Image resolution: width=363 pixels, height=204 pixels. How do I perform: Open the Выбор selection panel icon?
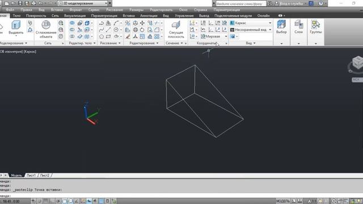[x=281, y=24]
